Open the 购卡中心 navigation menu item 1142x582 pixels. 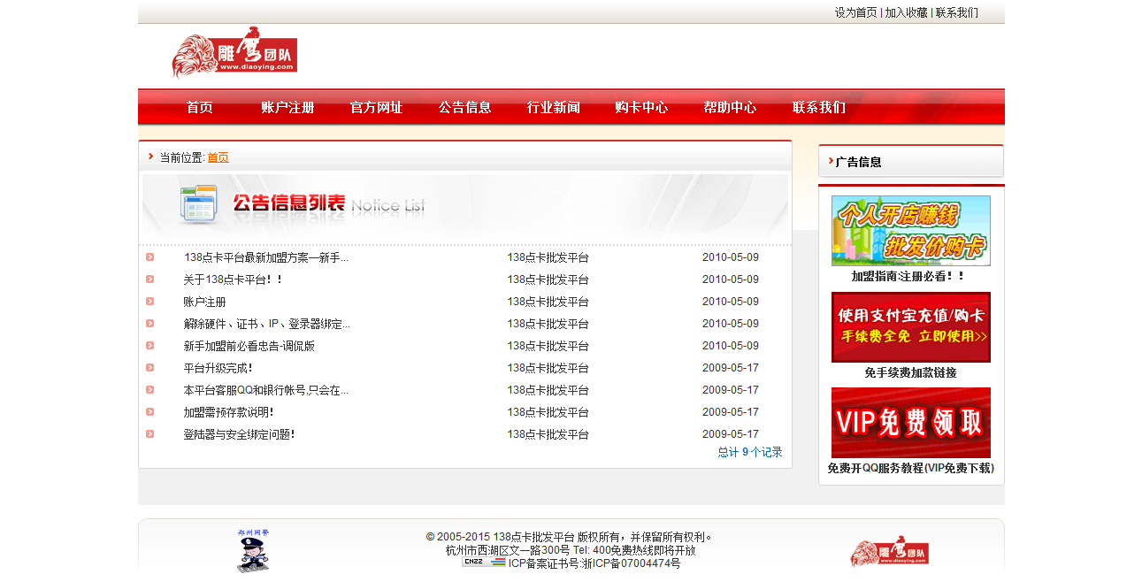pyautogui.click(x=642, y=107)
